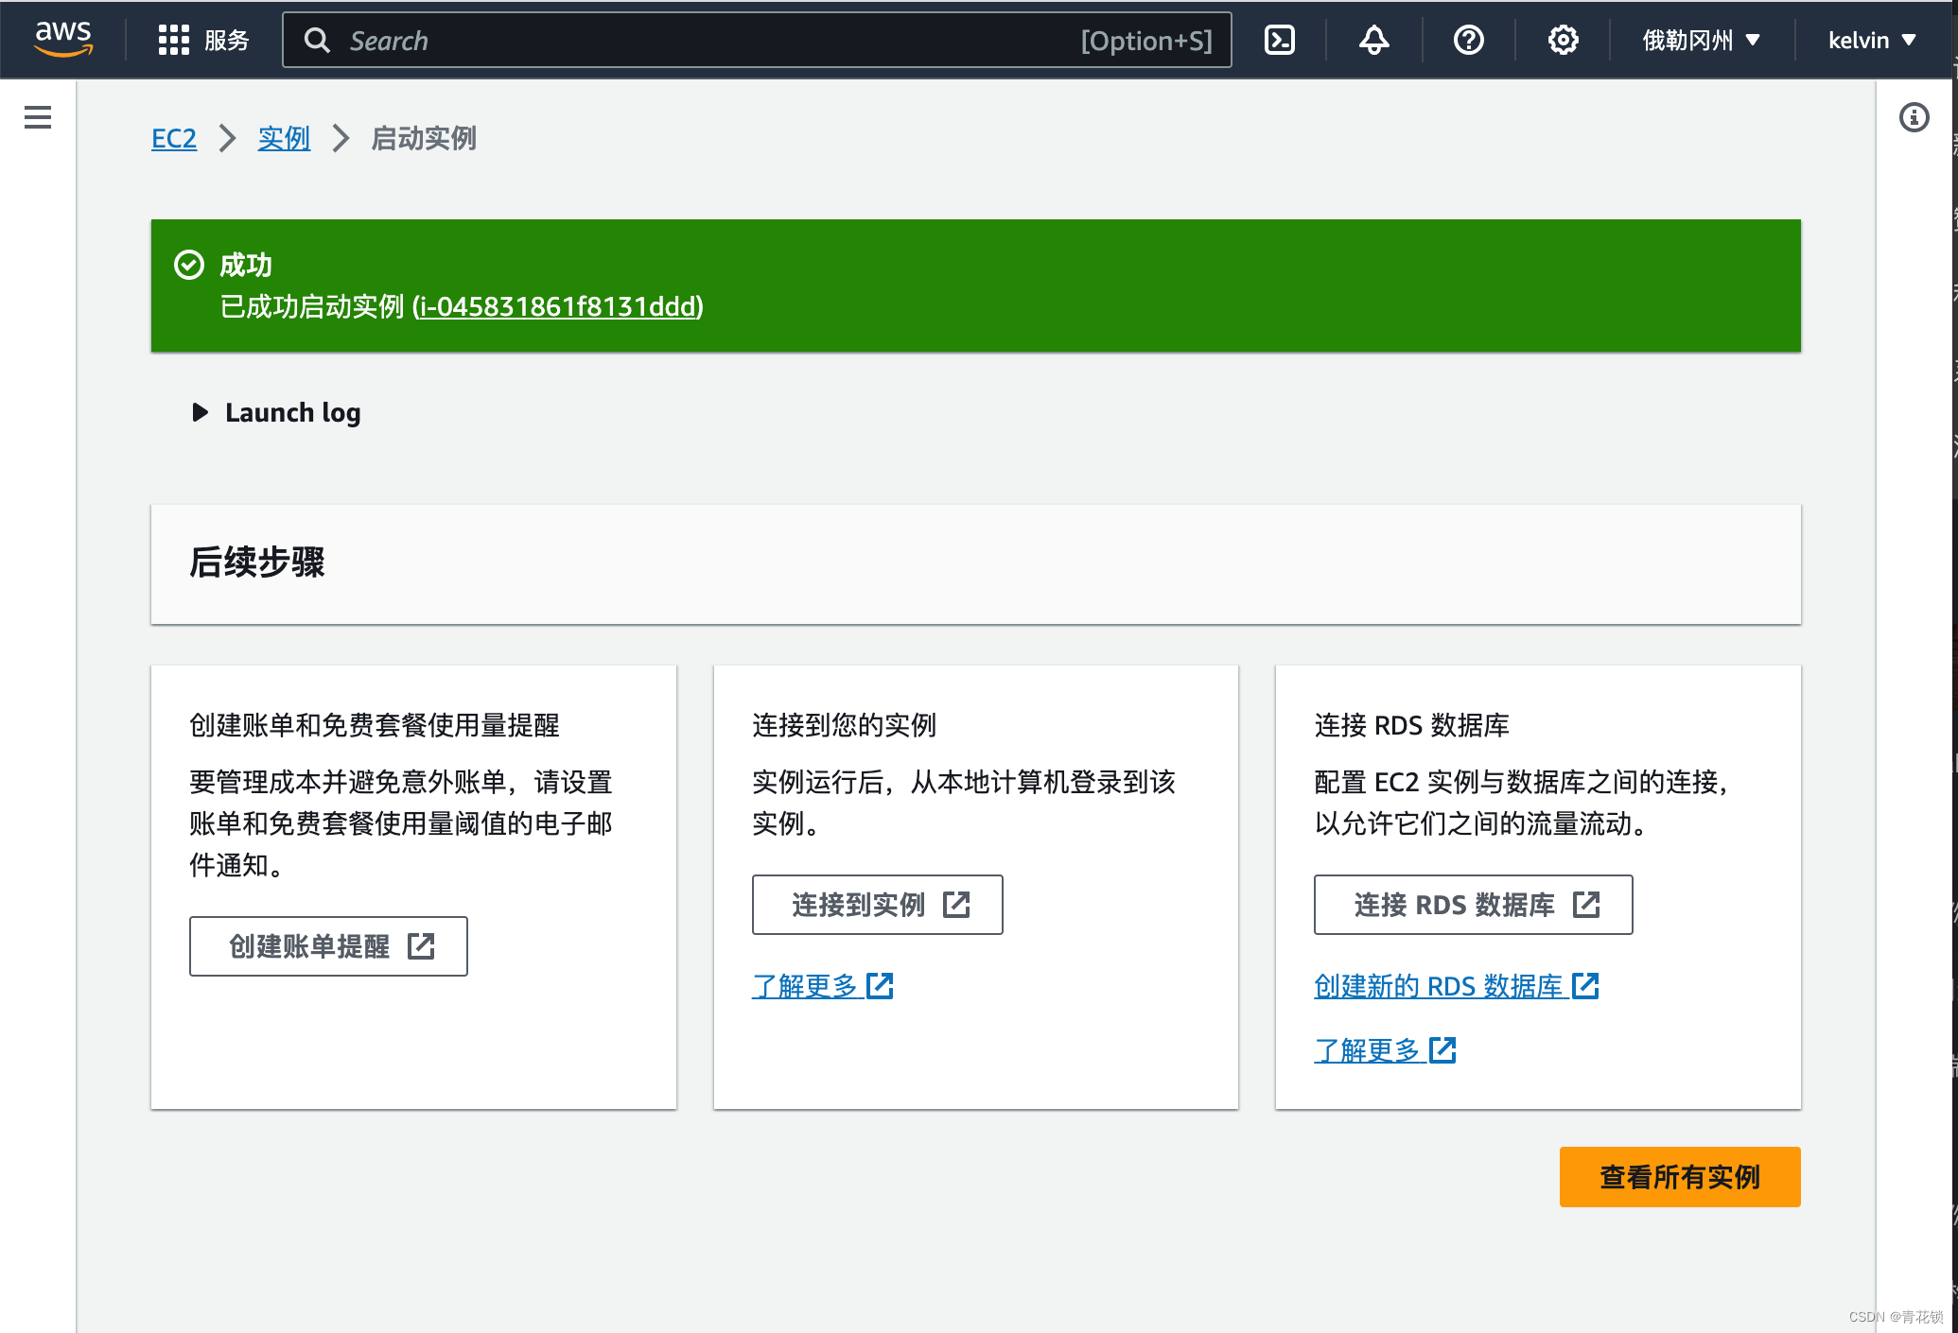Open 了解更多 link under 连接到您的实例

pos(823,986)
